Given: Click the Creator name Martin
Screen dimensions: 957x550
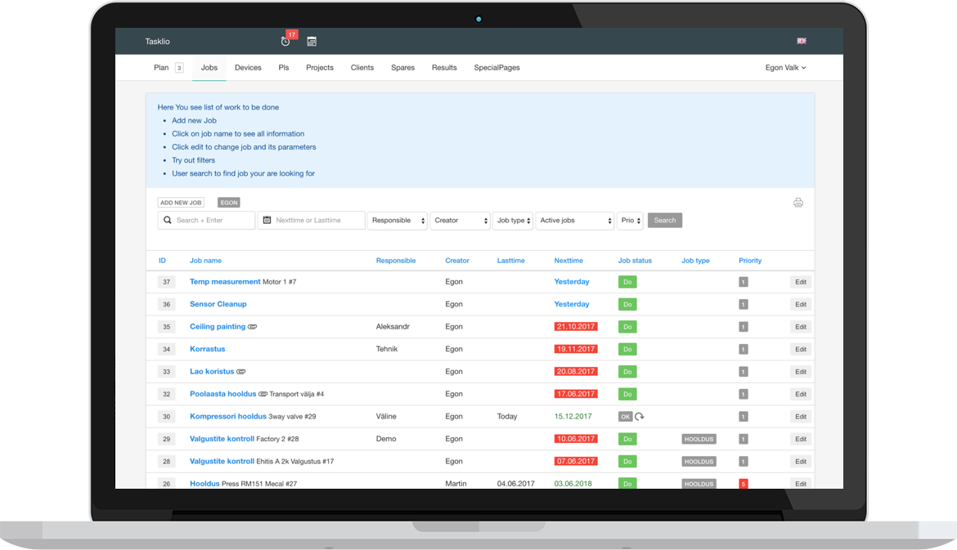Looking at the screenshot, I should point(456,484).
